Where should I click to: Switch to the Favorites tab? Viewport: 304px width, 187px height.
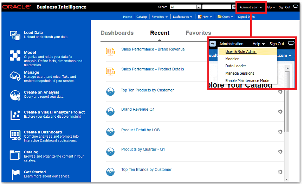198,33
